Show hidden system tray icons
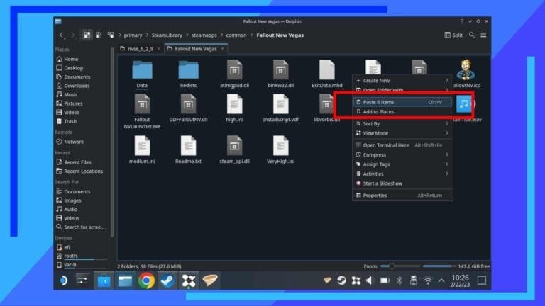The width and height of the screenshot is (545, 306). (441, 280)
